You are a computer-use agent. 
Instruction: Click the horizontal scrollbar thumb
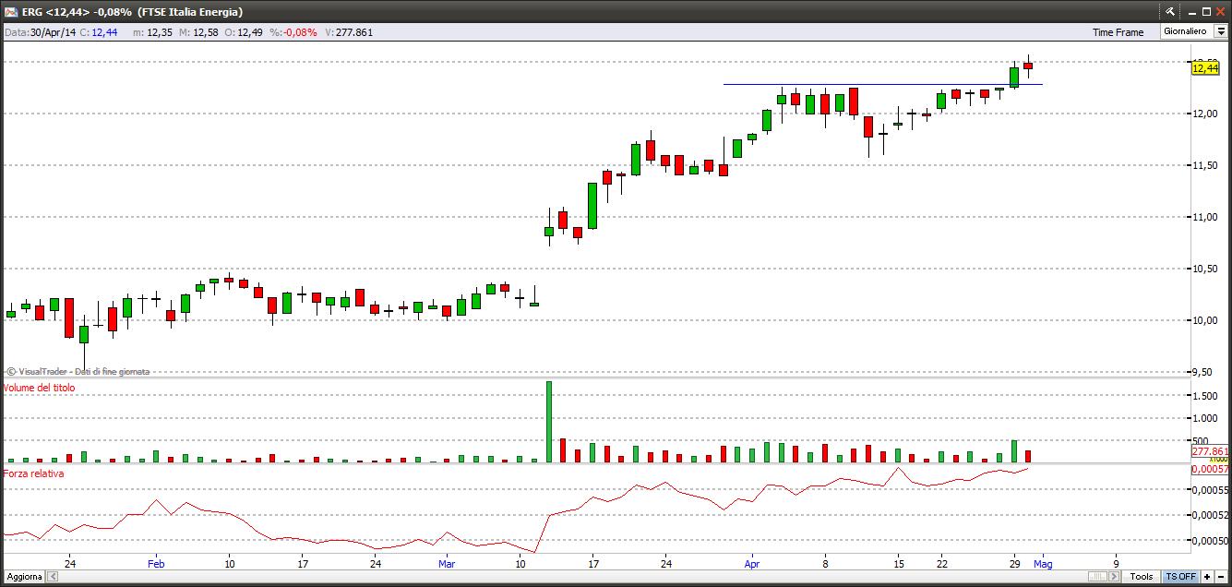click(1097, 577)
